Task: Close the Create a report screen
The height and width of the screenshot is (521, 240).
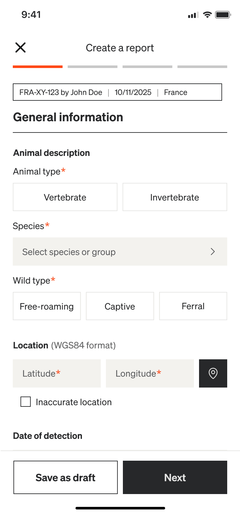Action: pyautogui.click(x=20, y=48)
